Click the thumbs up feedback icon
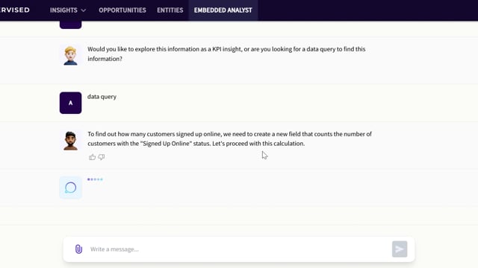 [92, 157]
